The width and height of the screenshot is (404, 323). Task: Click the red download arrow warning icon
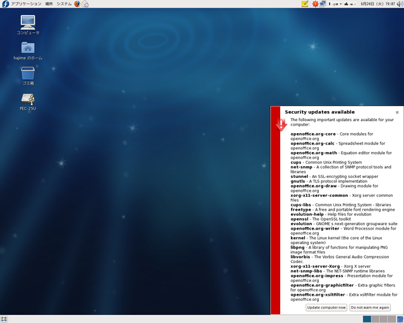click(x=282, y=125)
